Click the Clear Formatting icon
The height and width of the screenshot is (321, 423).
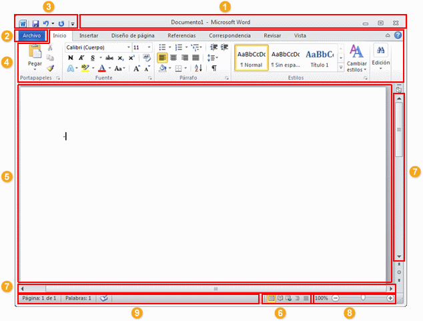point(147,57)
